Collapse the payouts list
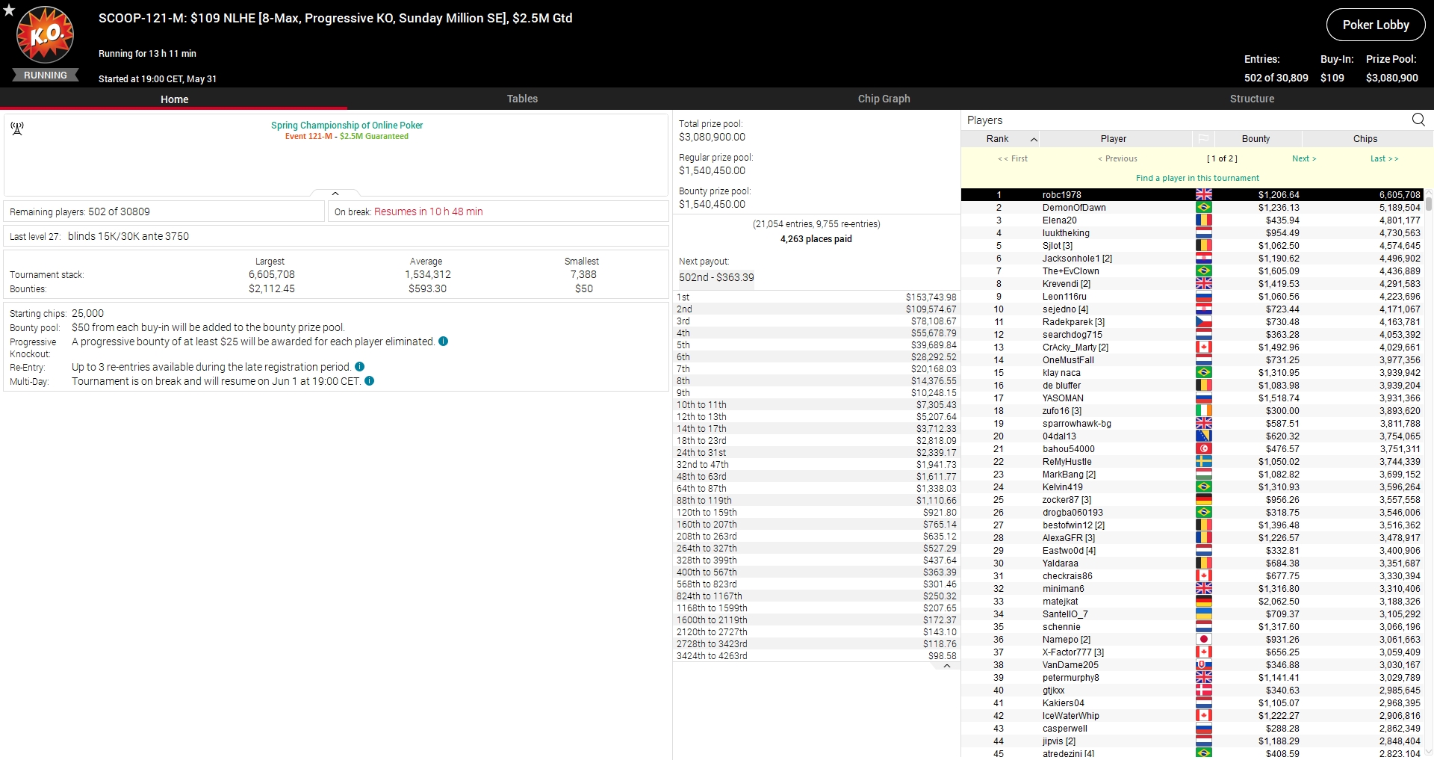The height and width of the screenshot is (760, 1434). [x=947, y=666]
